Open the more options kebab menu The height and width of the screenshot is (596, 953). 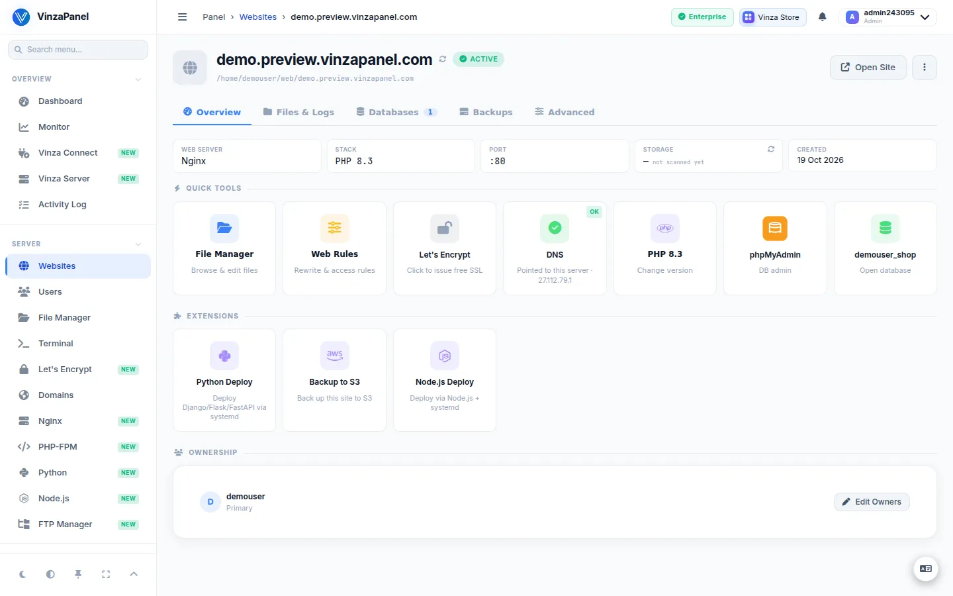coord(925,67)
